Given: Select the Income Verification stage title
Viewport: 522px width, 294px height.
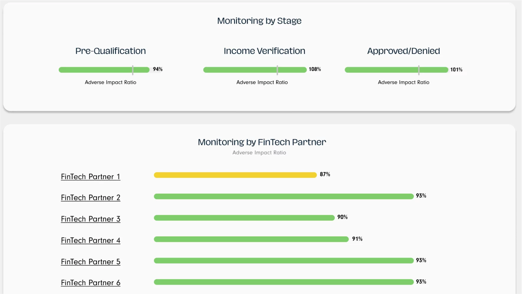Looking at the screenshot, I should tap(264, 51).
